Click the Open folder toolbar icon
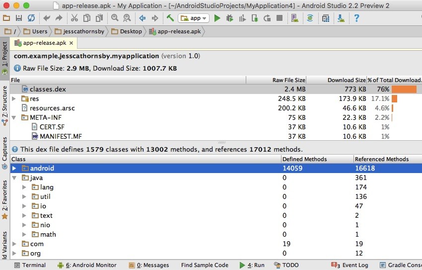Image resolution: width=422 pixels, height=270 pixels. pyautogui.click(x=6, y=18)
